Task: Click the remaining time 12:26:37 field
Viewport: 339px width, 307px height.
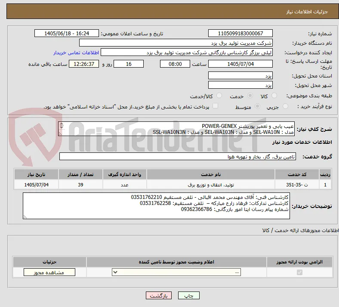Action: 84,64
